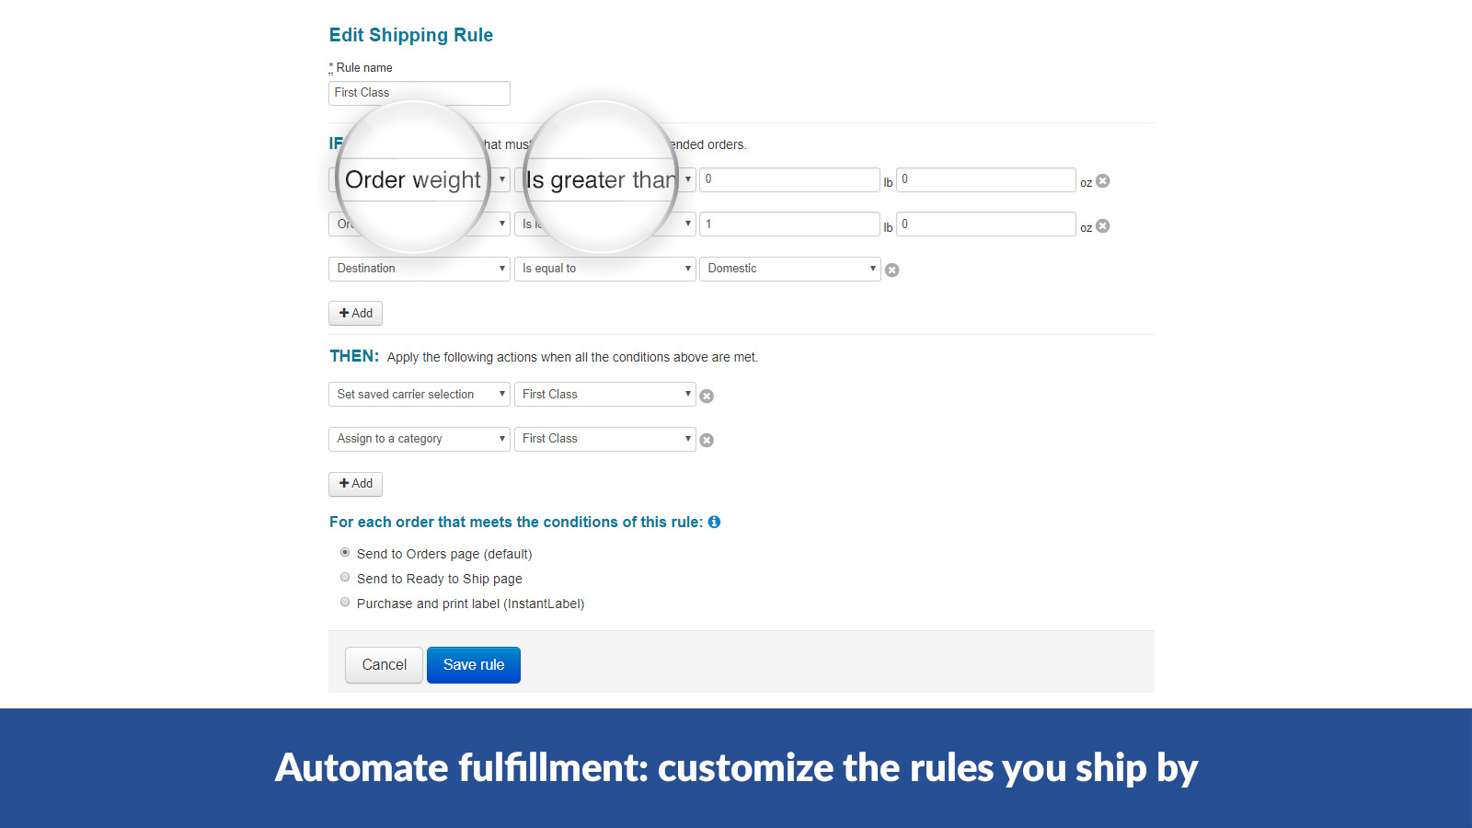Open the Set saved carrier selection dropdown

click(420, 395)
